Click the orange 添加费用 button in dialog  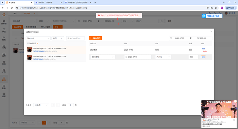(x=95, y=38)
